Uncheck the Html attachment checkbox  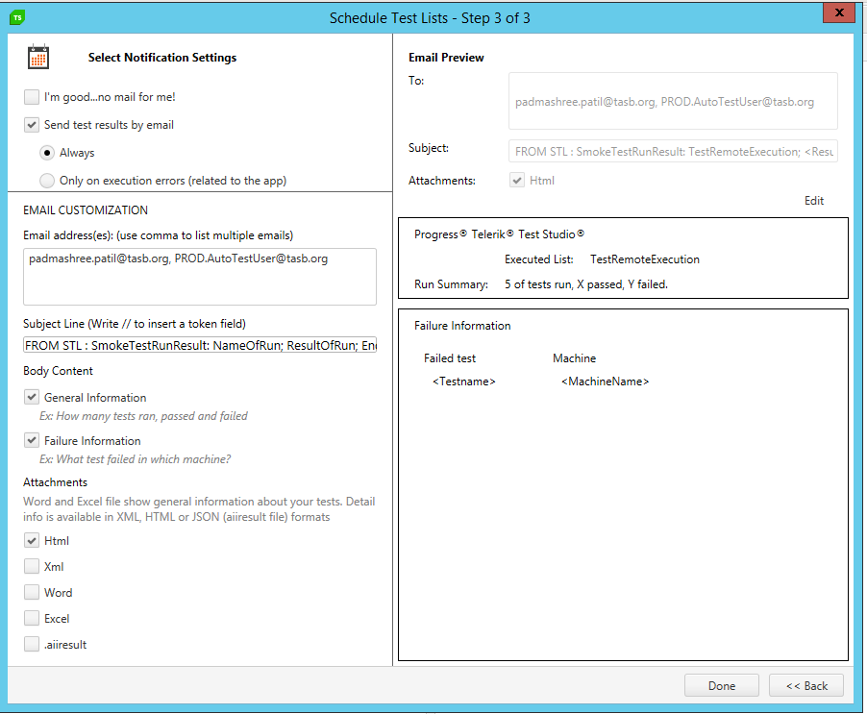tap(33, 541)
